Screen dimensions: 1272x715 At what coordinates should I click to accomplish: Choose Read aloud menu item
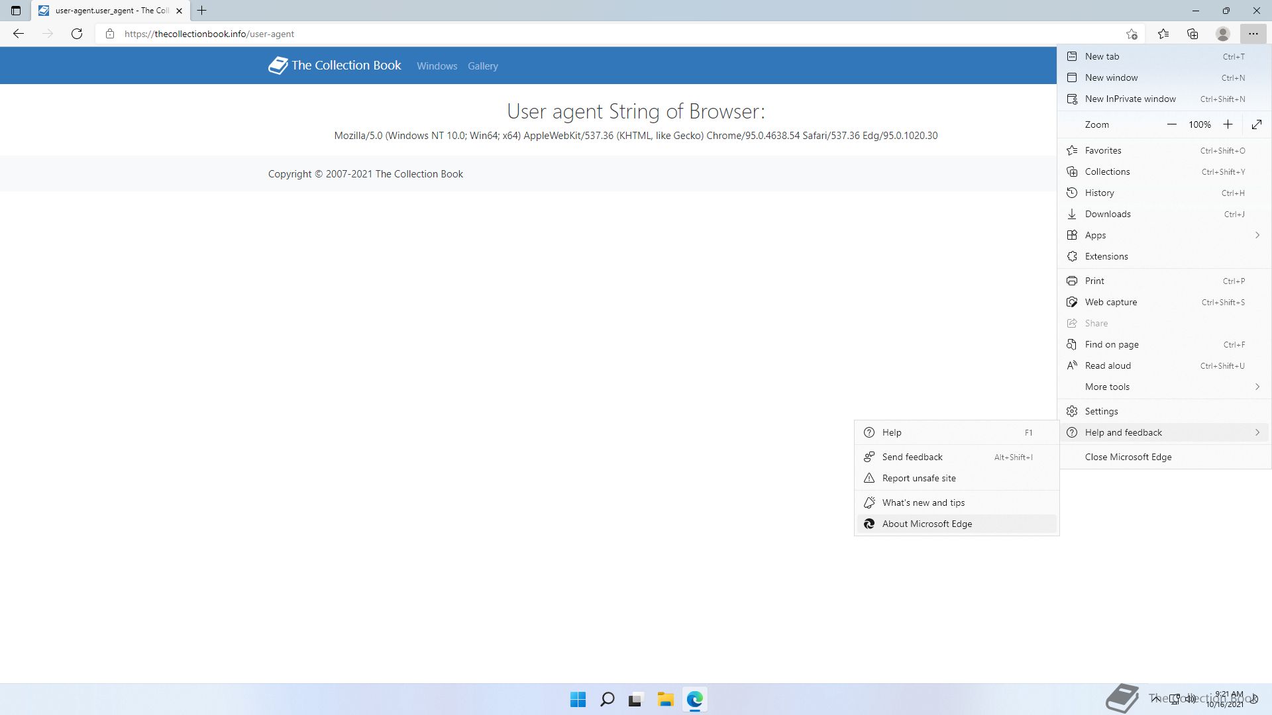point(1164,365)
